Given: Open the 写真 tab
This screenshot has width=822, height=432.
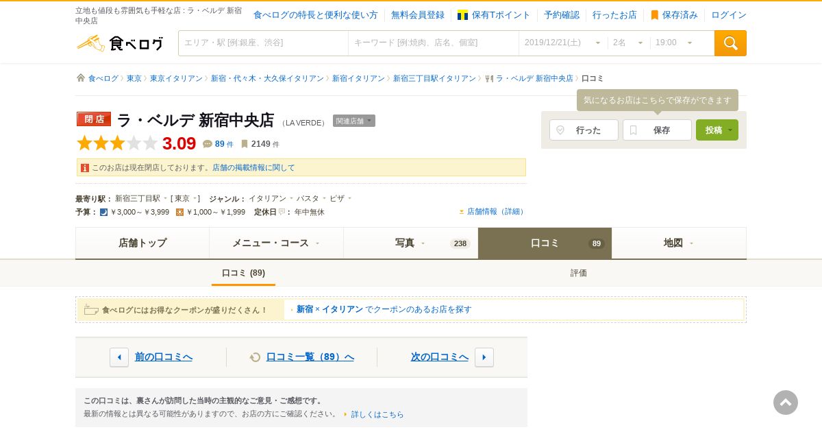Looking at the screenshot, I should [411, 243].
